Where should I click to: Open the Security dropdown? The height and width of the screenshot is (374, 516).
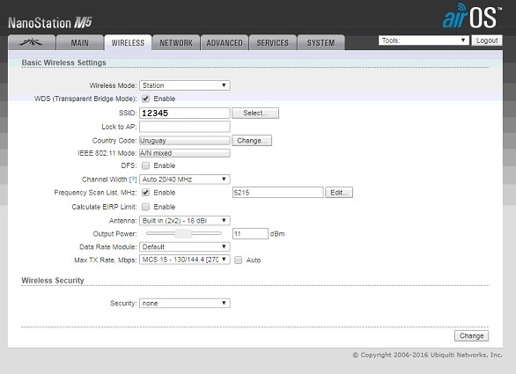click(185, 303)
